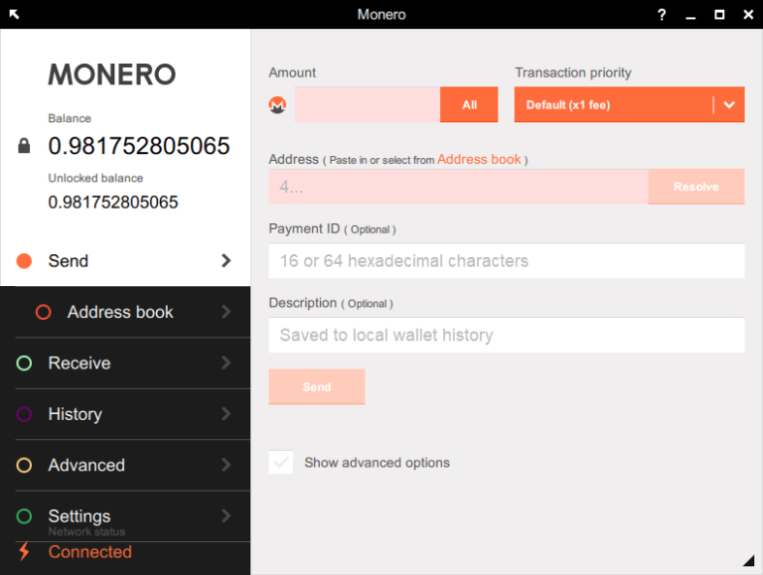Click the arrow icon in the top-left title bar
Image resolution: width=763 pixels, height=575 pixels.
click(14, 14)
